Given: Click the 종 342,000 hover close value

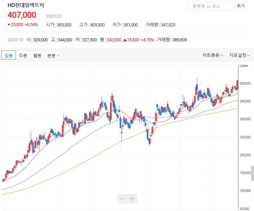Looking at the screenshot, I should point(111,40).
